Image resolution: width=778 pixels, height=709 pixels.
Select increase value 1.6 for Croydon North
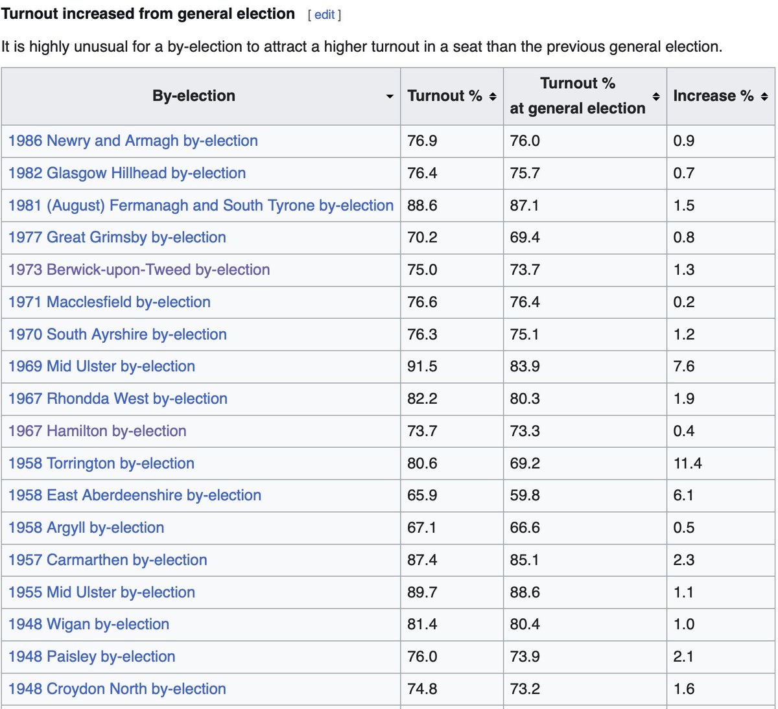coord(684,689)
